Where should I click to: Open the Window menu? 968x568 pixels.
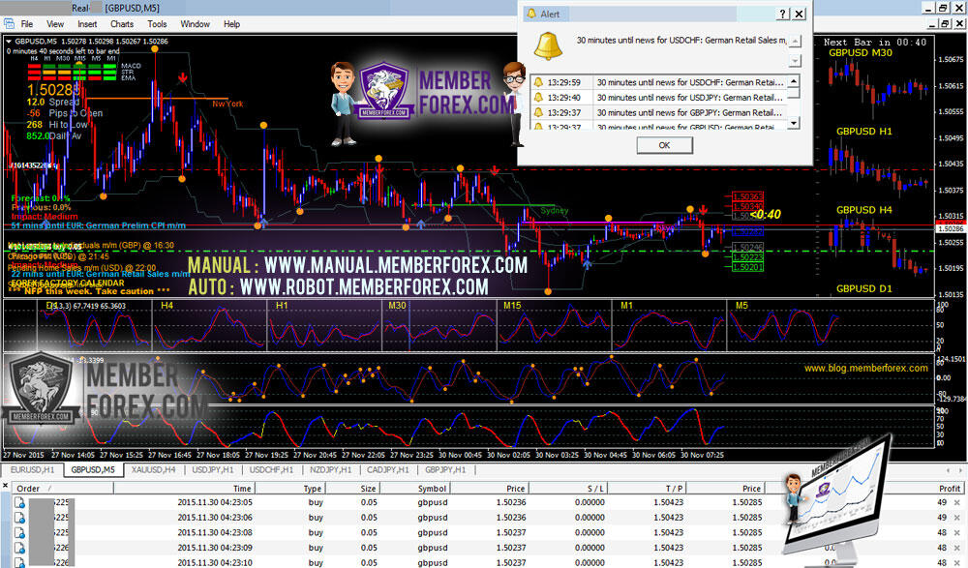pyautogui.click(x=196, y=24)
